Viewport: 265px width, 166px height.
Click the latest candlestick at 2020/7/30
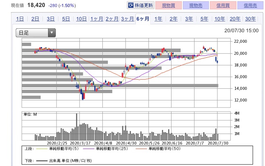click(x=217, y=62)
